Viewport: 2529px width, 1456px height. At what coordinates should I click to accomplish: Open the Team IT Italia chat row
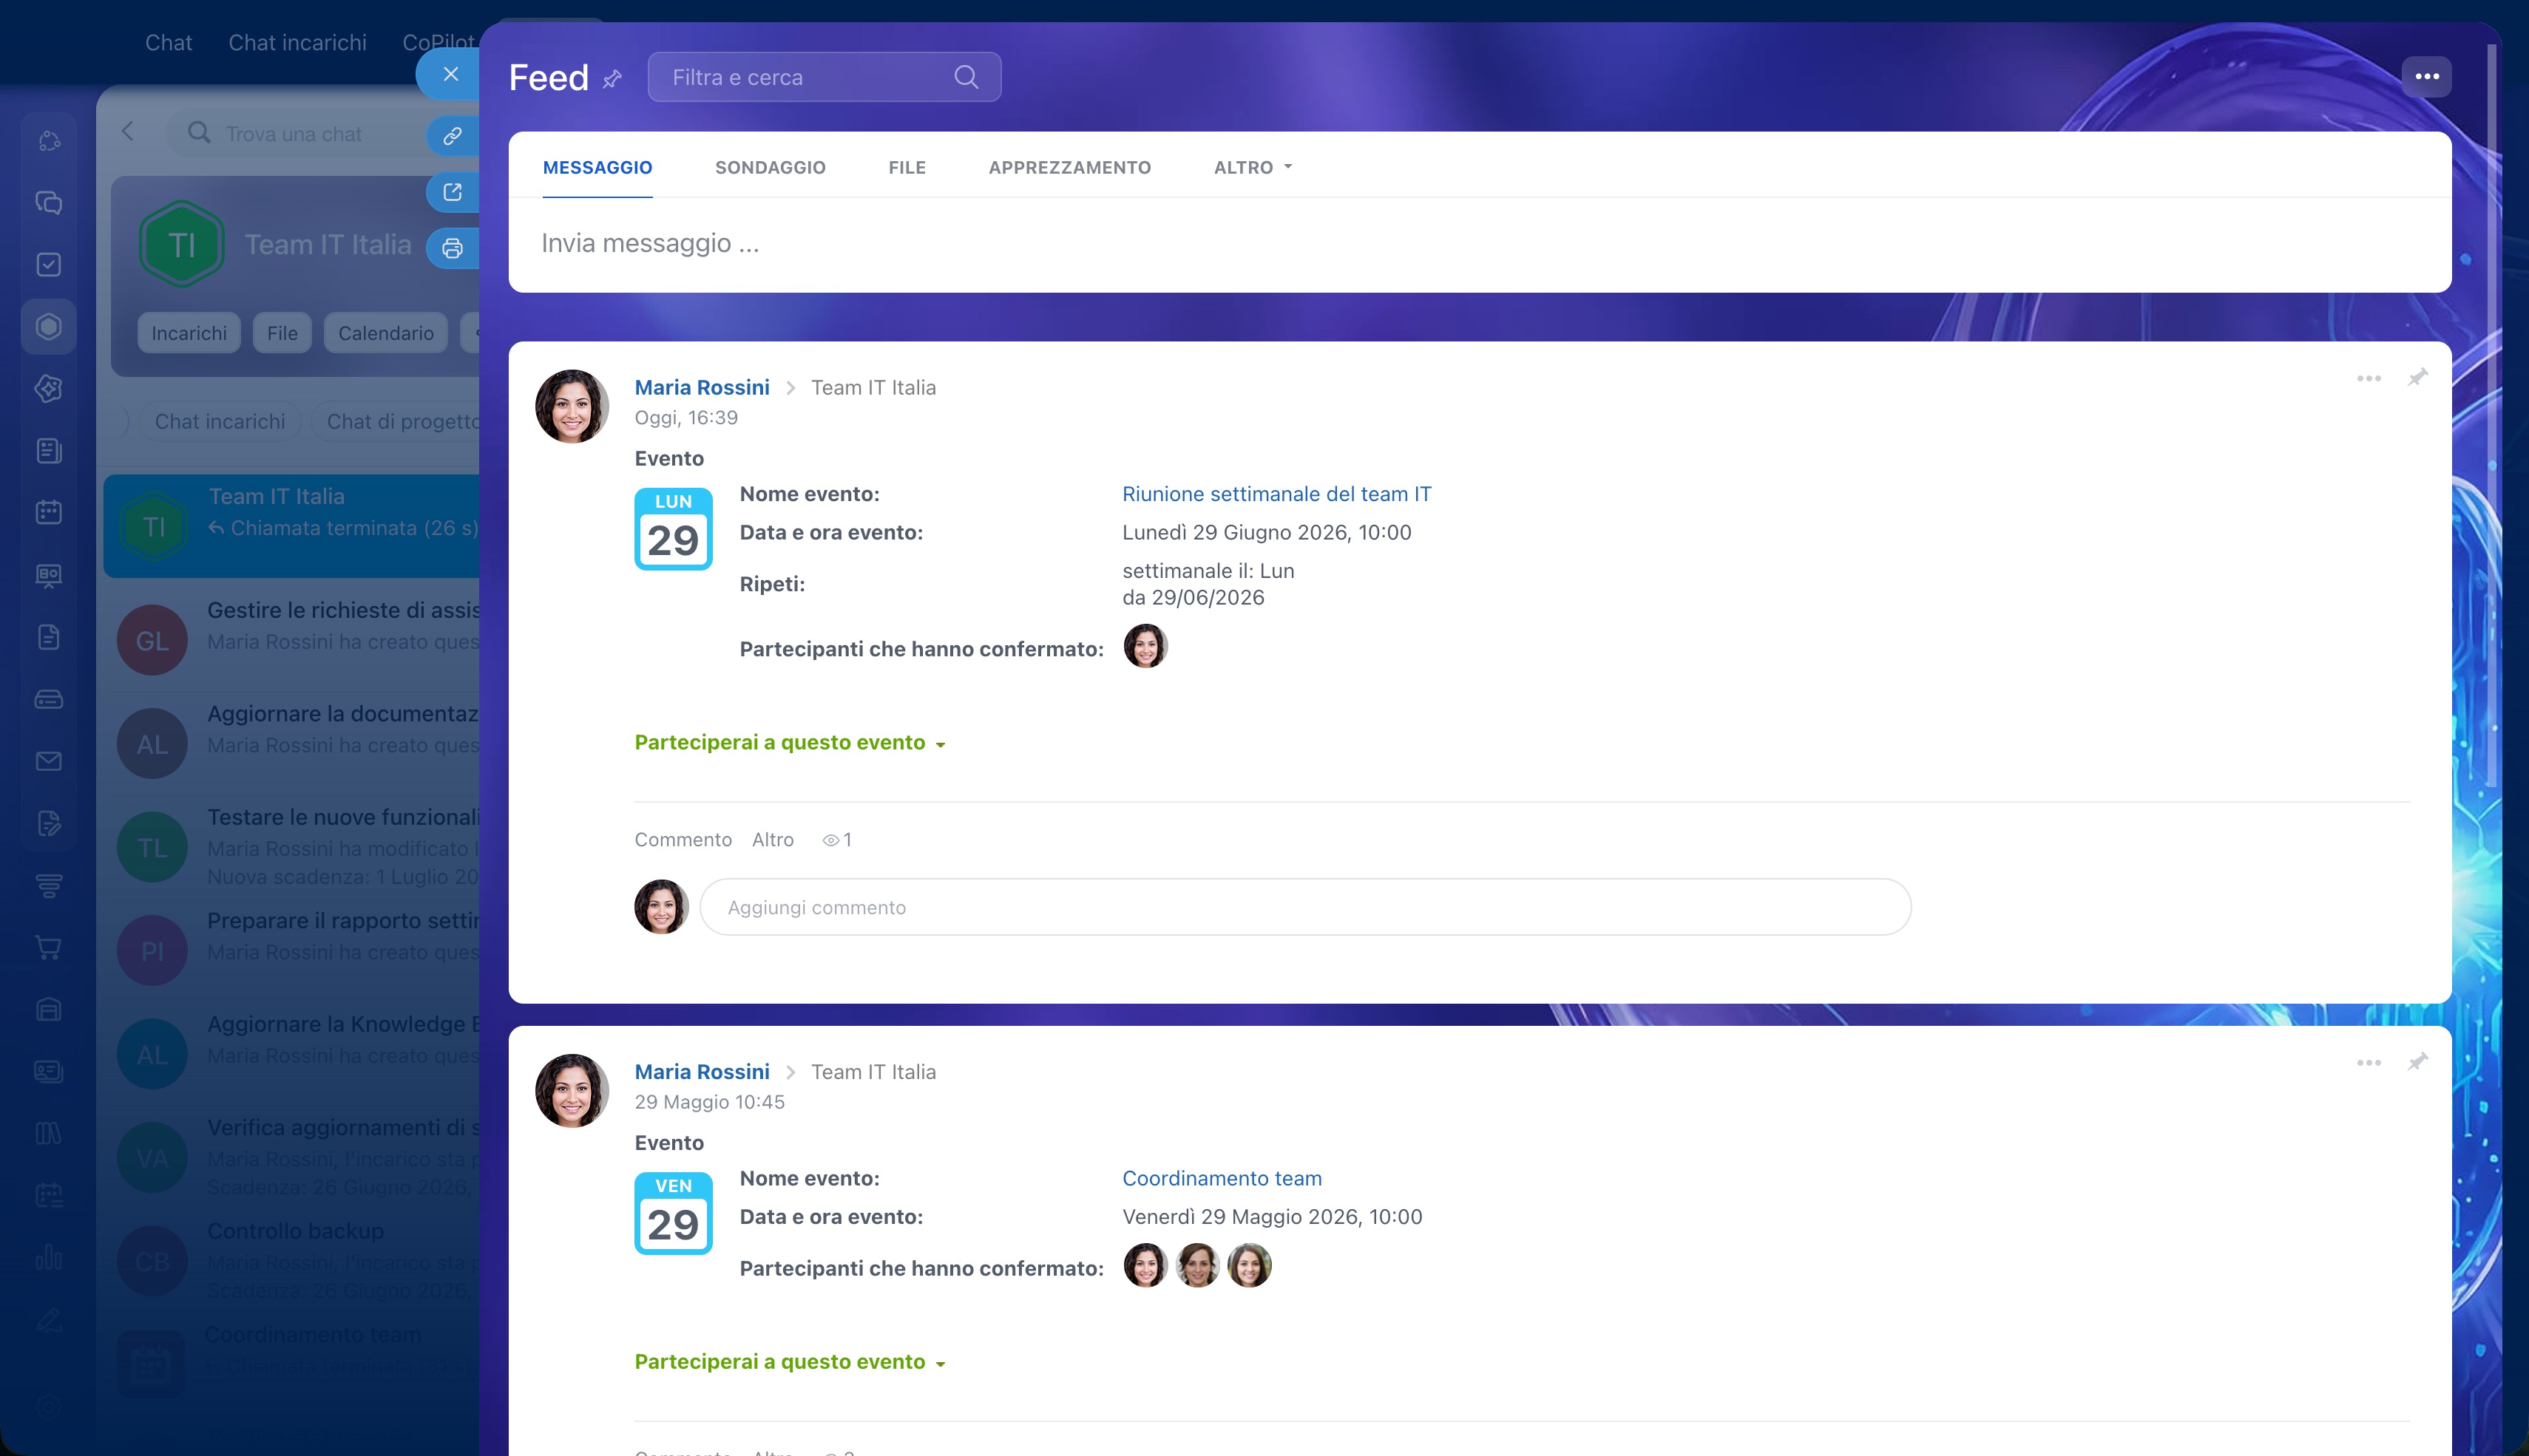tap(292, 526)
